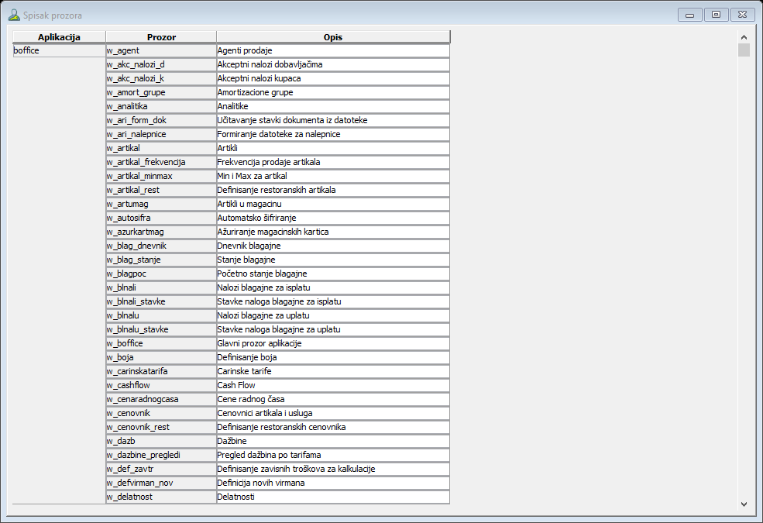Select the w_blnalu window entry
The height and width of the screenshot is (523, 763).
tap(161, 316)
